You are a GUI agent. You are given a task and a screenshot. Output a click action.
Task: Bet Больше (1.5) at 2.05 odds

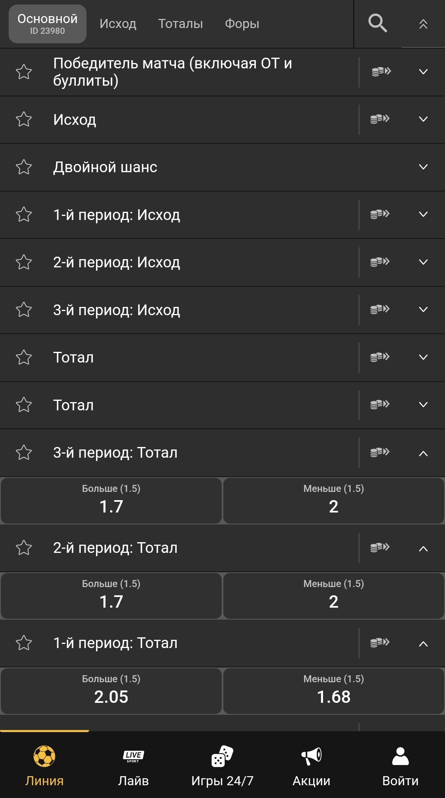coord(111,690)
